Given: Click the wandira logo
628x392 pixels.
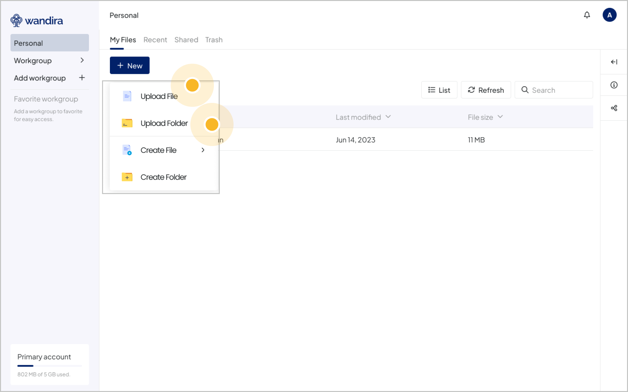Looking at the screenshot, I should 37,21.
